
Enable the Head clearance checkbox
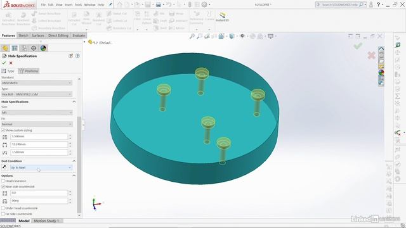click(x=3, y=181)
